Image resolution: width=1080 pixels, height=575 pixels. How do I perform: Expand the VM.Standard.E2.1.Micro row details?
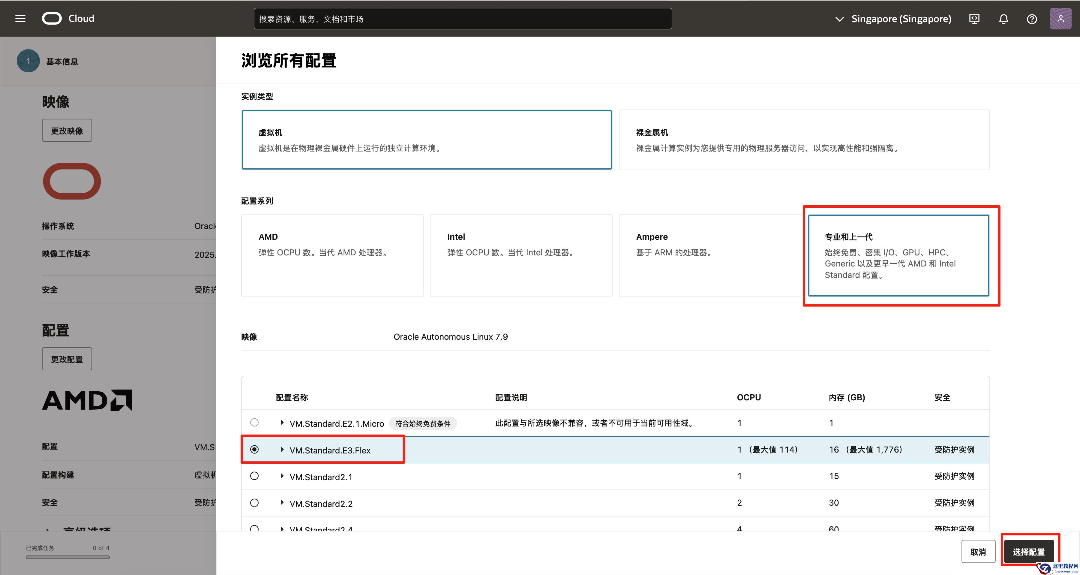[x=282, y=423]
